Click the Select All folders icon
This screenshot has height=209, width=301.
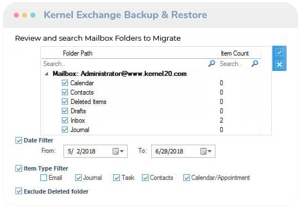pos(279,52)
